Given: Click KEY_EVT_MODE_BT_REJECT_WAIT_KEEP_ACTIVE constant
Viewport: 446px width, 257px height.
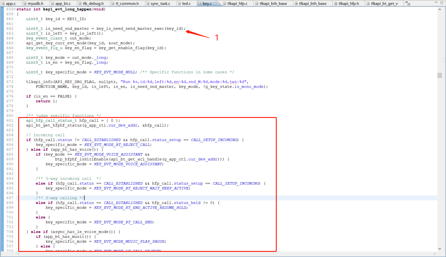Looking at the screenshot, I should click(141, 188).
